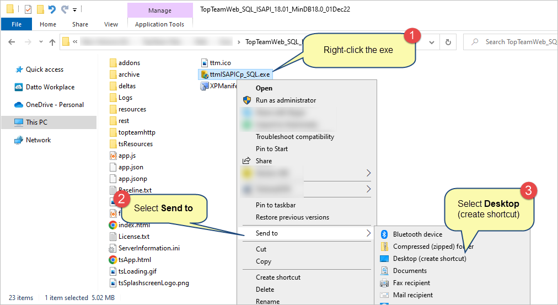This screenshot has width=558, height=305.
Task: Select Bluetooth device in Send to submenu
Action: 417,234
